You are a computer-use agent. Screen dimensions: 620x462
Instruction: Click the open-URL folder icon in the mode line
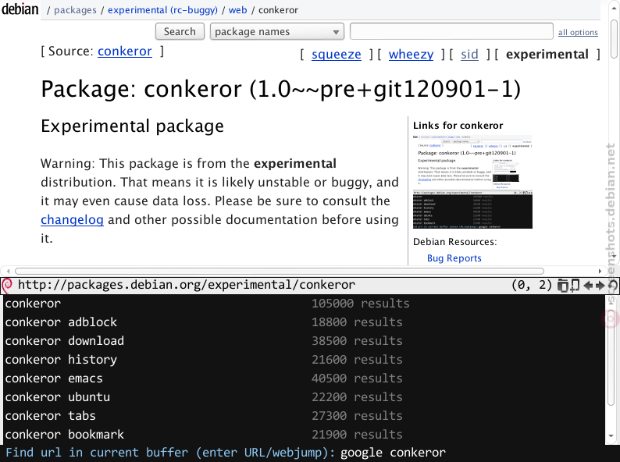pos(562,286)
